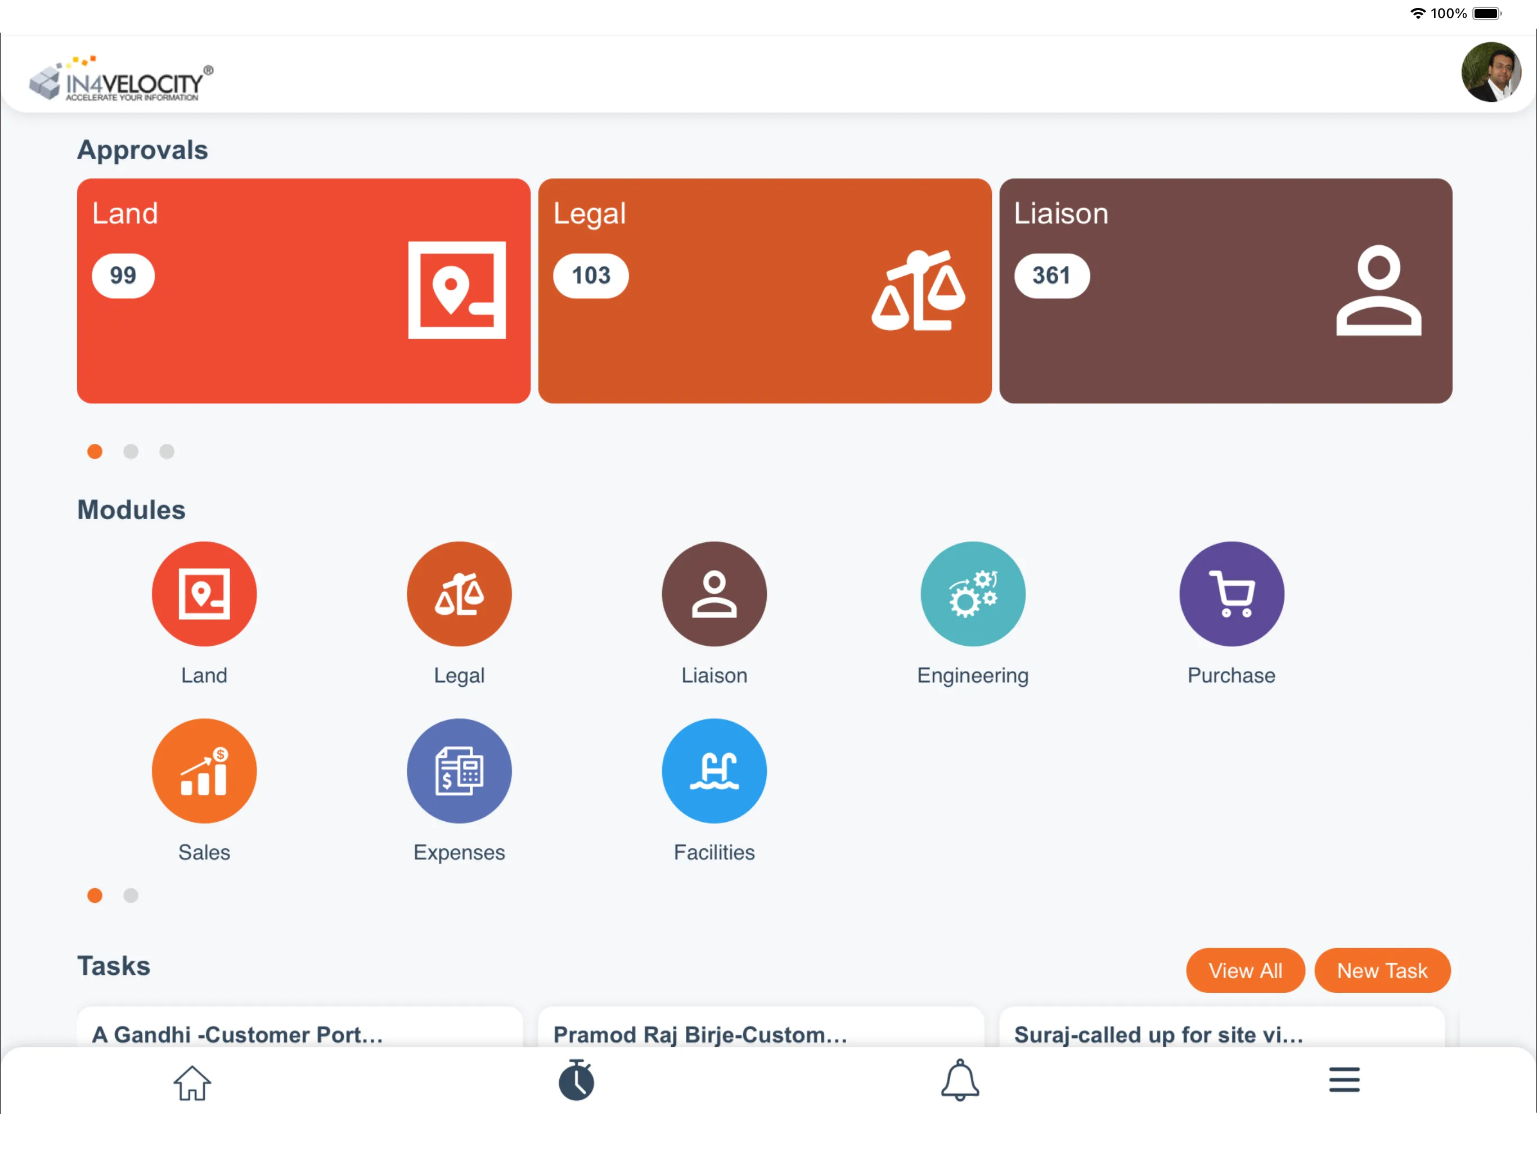This screenshot has width=1537, height=1152.
Task: Open the Expenses module
Action: point(460,769)
